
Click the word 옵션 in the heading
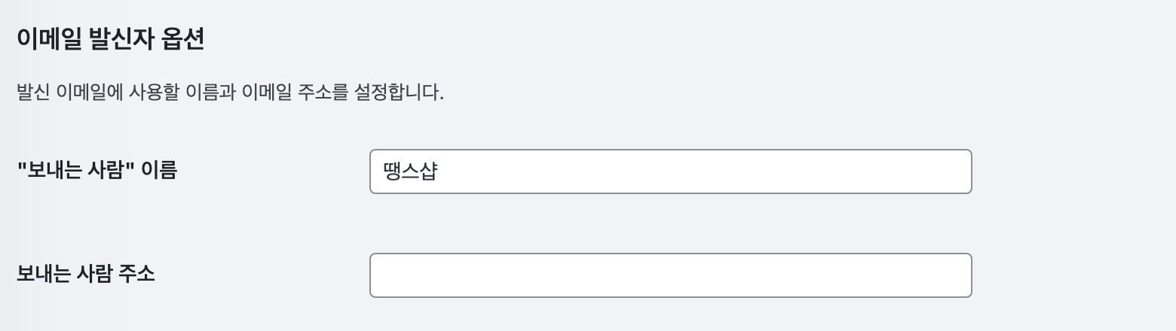coord(183,40)
